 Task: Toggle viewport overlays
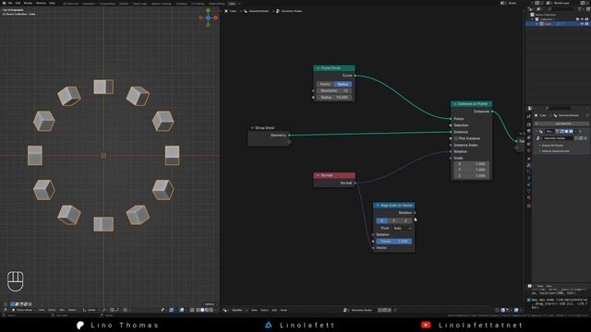[182, 310]
